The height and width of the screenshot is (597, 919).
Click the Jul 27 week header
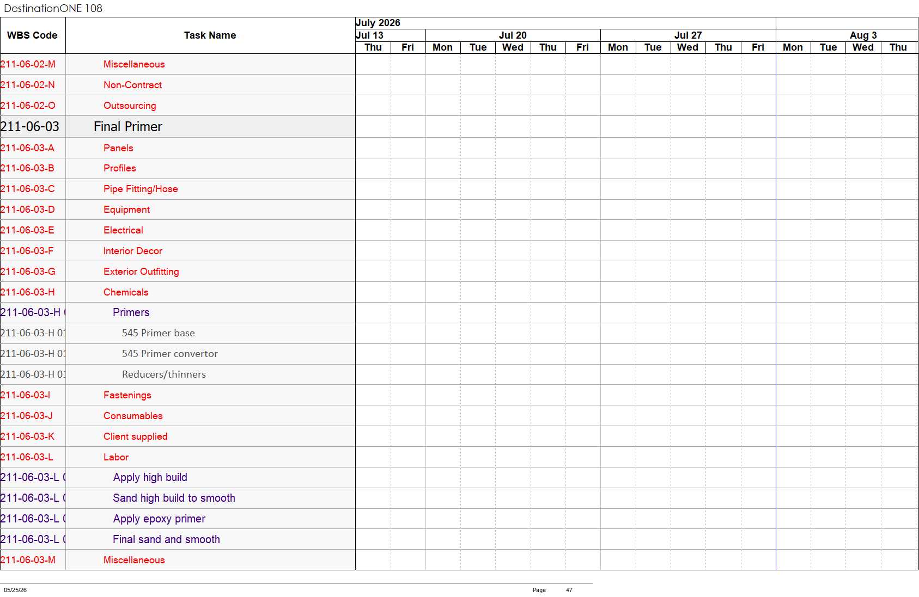(x=688, y=35)
